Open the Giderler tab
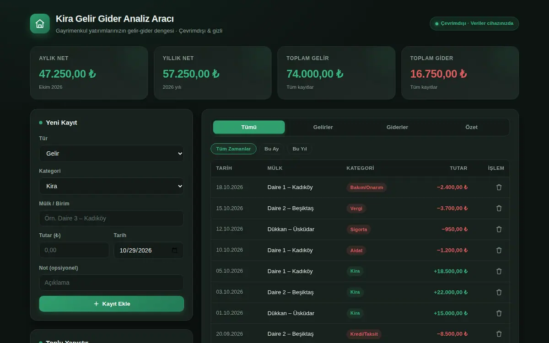Screen dimensions: 549x343 (x=397, y=127)
